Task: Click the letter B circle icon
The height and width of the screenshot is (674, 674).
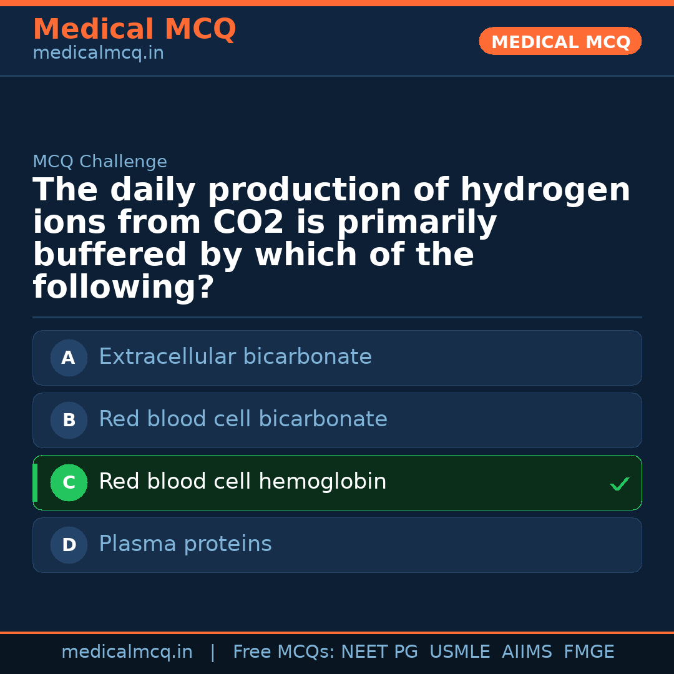Action: (x=69, y=421)
